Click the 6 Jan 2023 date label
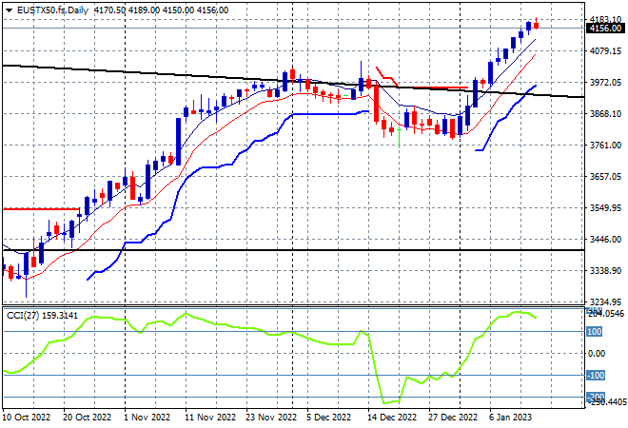628x428 pixels. coord(511,418)
